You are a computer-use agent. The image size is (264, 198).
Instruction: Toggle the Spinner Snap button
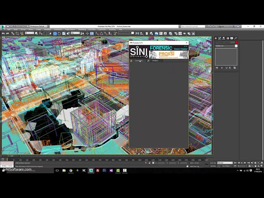[110, 33]
